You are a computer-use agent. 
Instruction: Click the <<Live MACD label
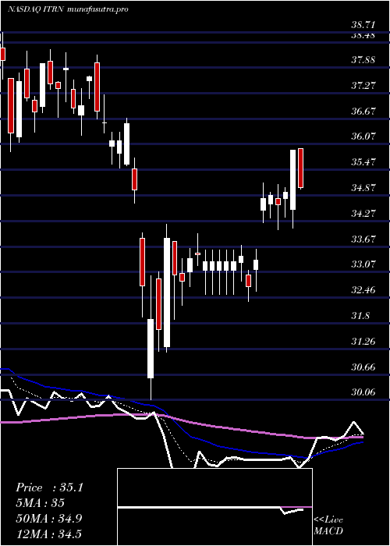(x=328, y=526)
